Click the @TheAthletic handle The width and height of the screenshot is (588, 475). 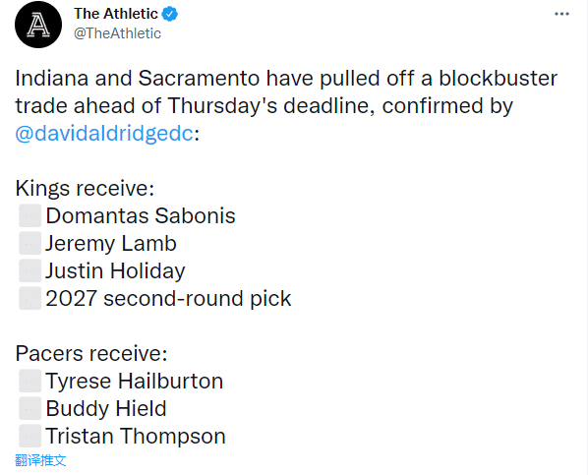pyautogui.click(x=117, y=33)
